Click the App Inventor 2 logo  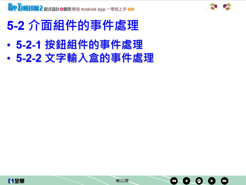tap(25, 8)
